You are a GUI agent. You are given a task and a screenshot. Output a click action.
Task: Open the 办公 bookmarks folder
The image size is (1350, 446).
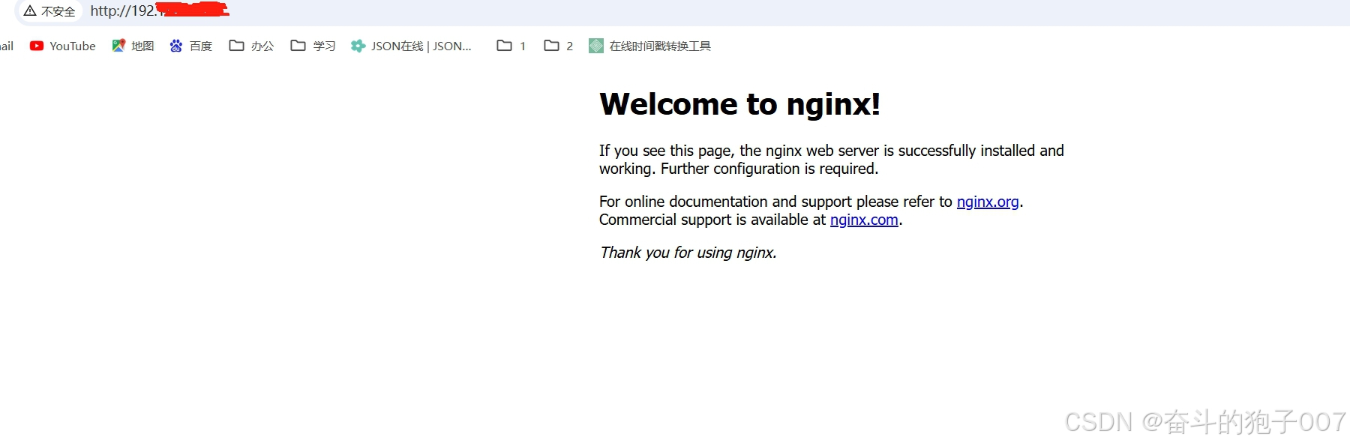coord(252,46)
